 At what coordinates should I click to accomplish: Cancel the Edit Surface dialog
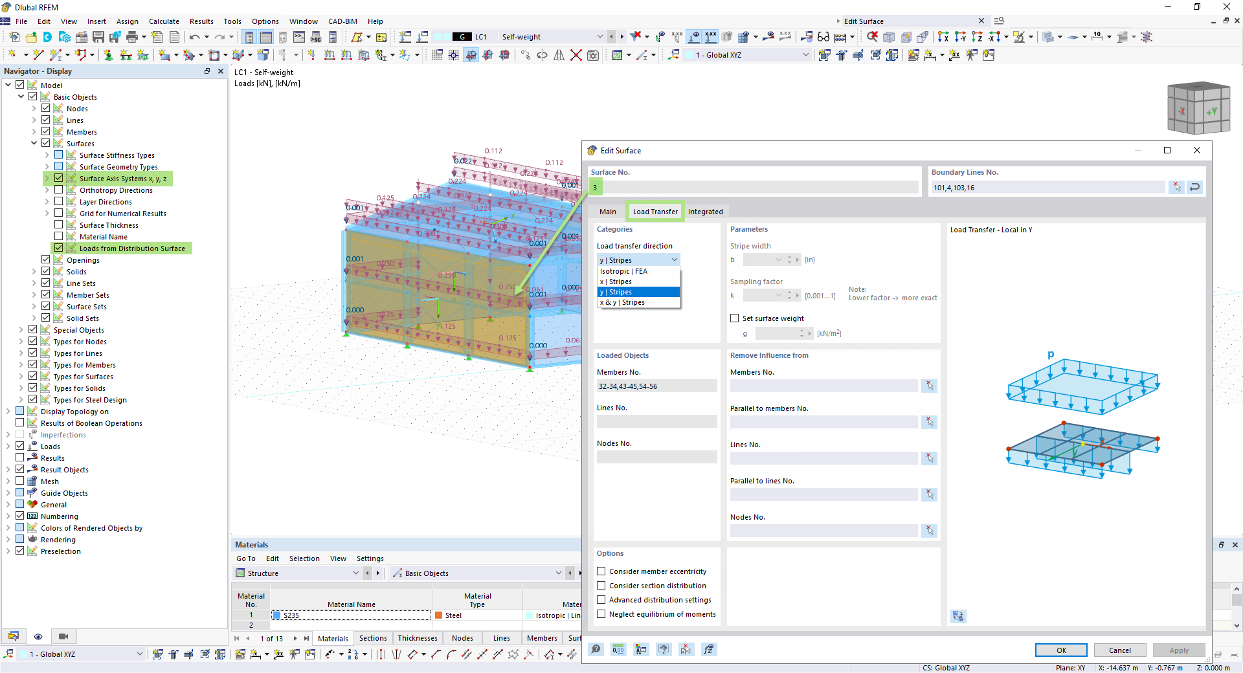[x=1120, y=650]
